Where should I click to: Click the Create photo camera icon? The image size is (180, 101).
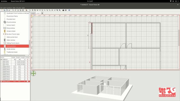coord(63,10)
